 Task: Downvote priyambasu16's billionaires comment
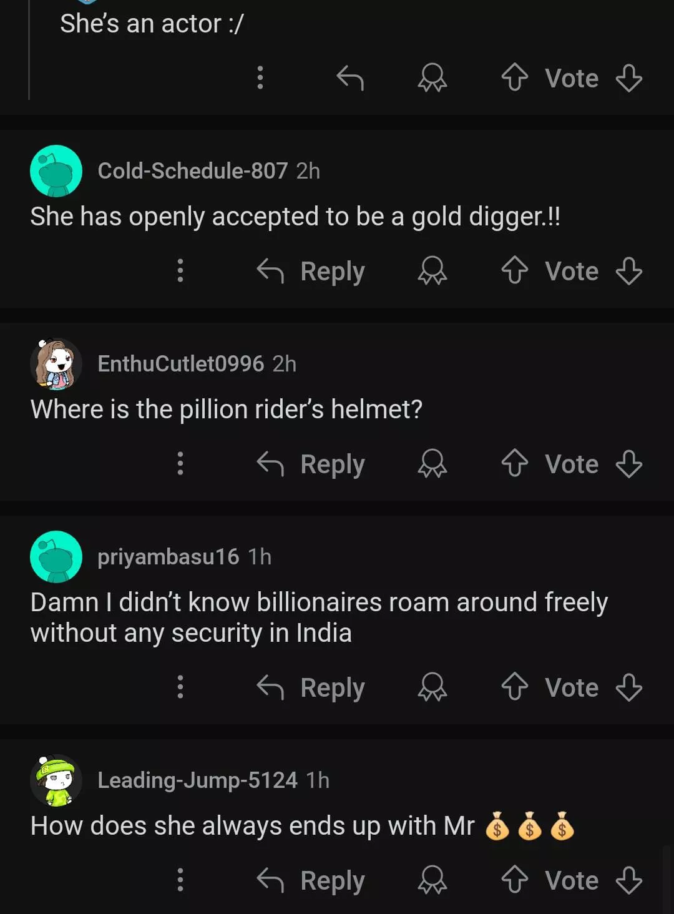628,687
